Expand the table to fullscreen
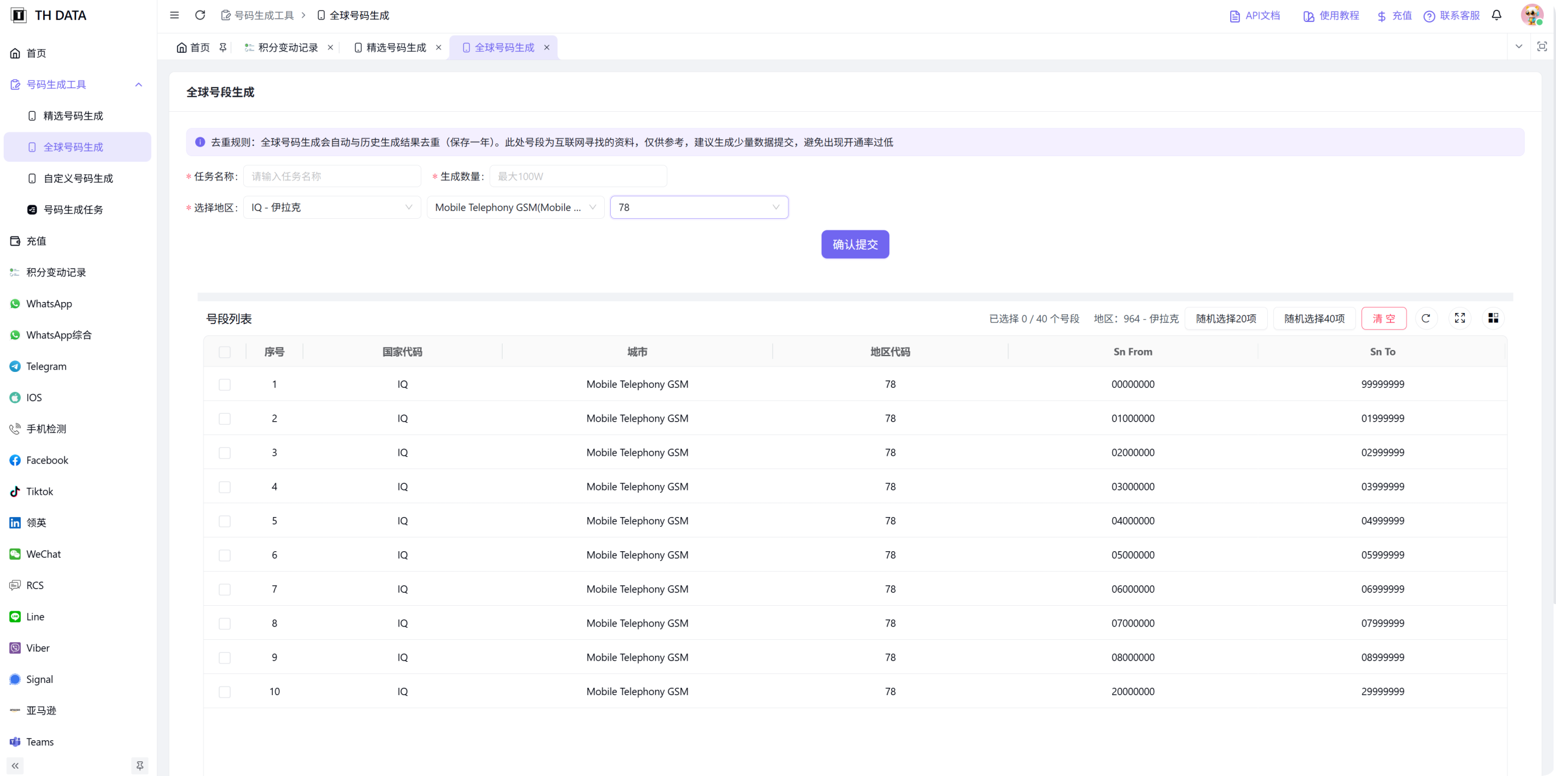The height and width of the screenshot is (776, 1556). tap(1460, 318)
